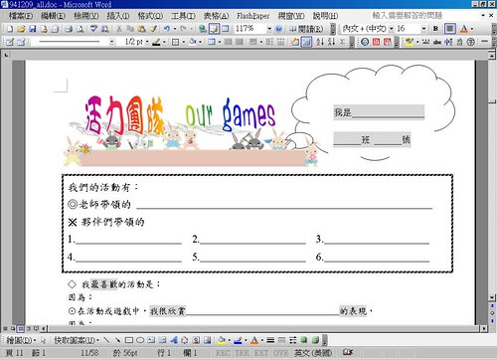Toggle OVR overtype mode in status bar
Screen dimensions: 497x360
280,353
